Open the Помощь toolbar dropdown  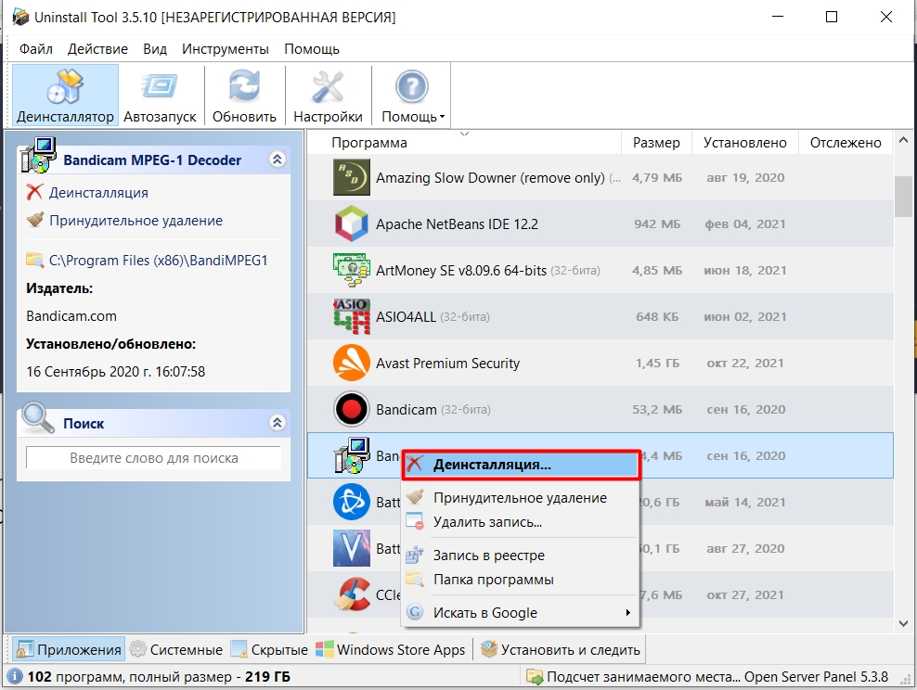(x=412, y=96)
